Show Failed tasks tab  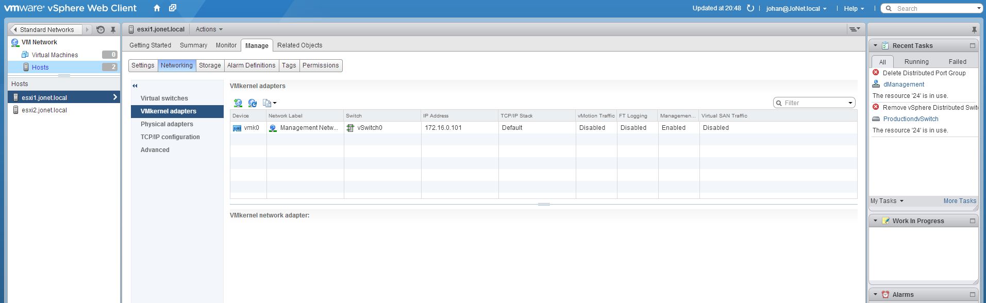pos(958,62)
